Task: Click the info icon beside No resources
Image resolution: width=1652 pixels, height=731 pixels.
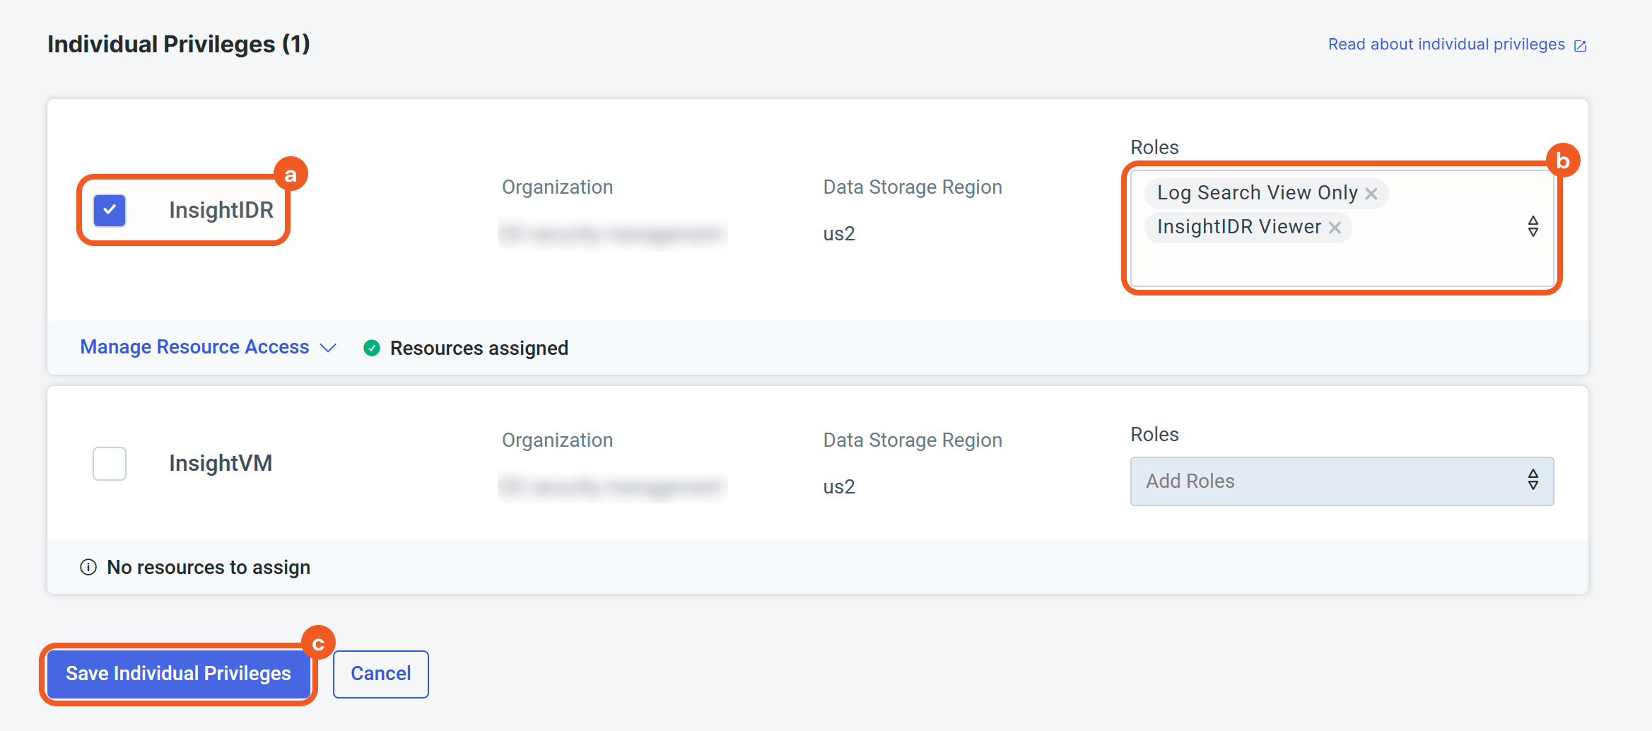Action: [x=88, y=567]
